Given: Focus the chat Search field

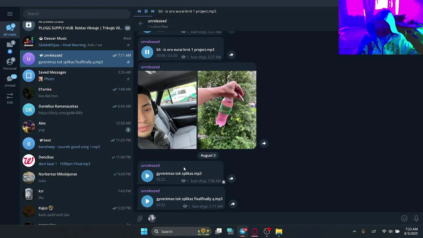Looking at the screenshot, I should pyautogui.click(x=77, y=14).
